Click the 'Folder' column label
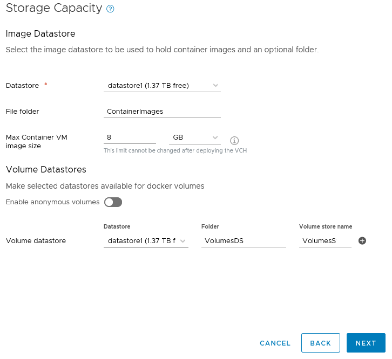Screen dimensions: 392x359 click(210, 226)
